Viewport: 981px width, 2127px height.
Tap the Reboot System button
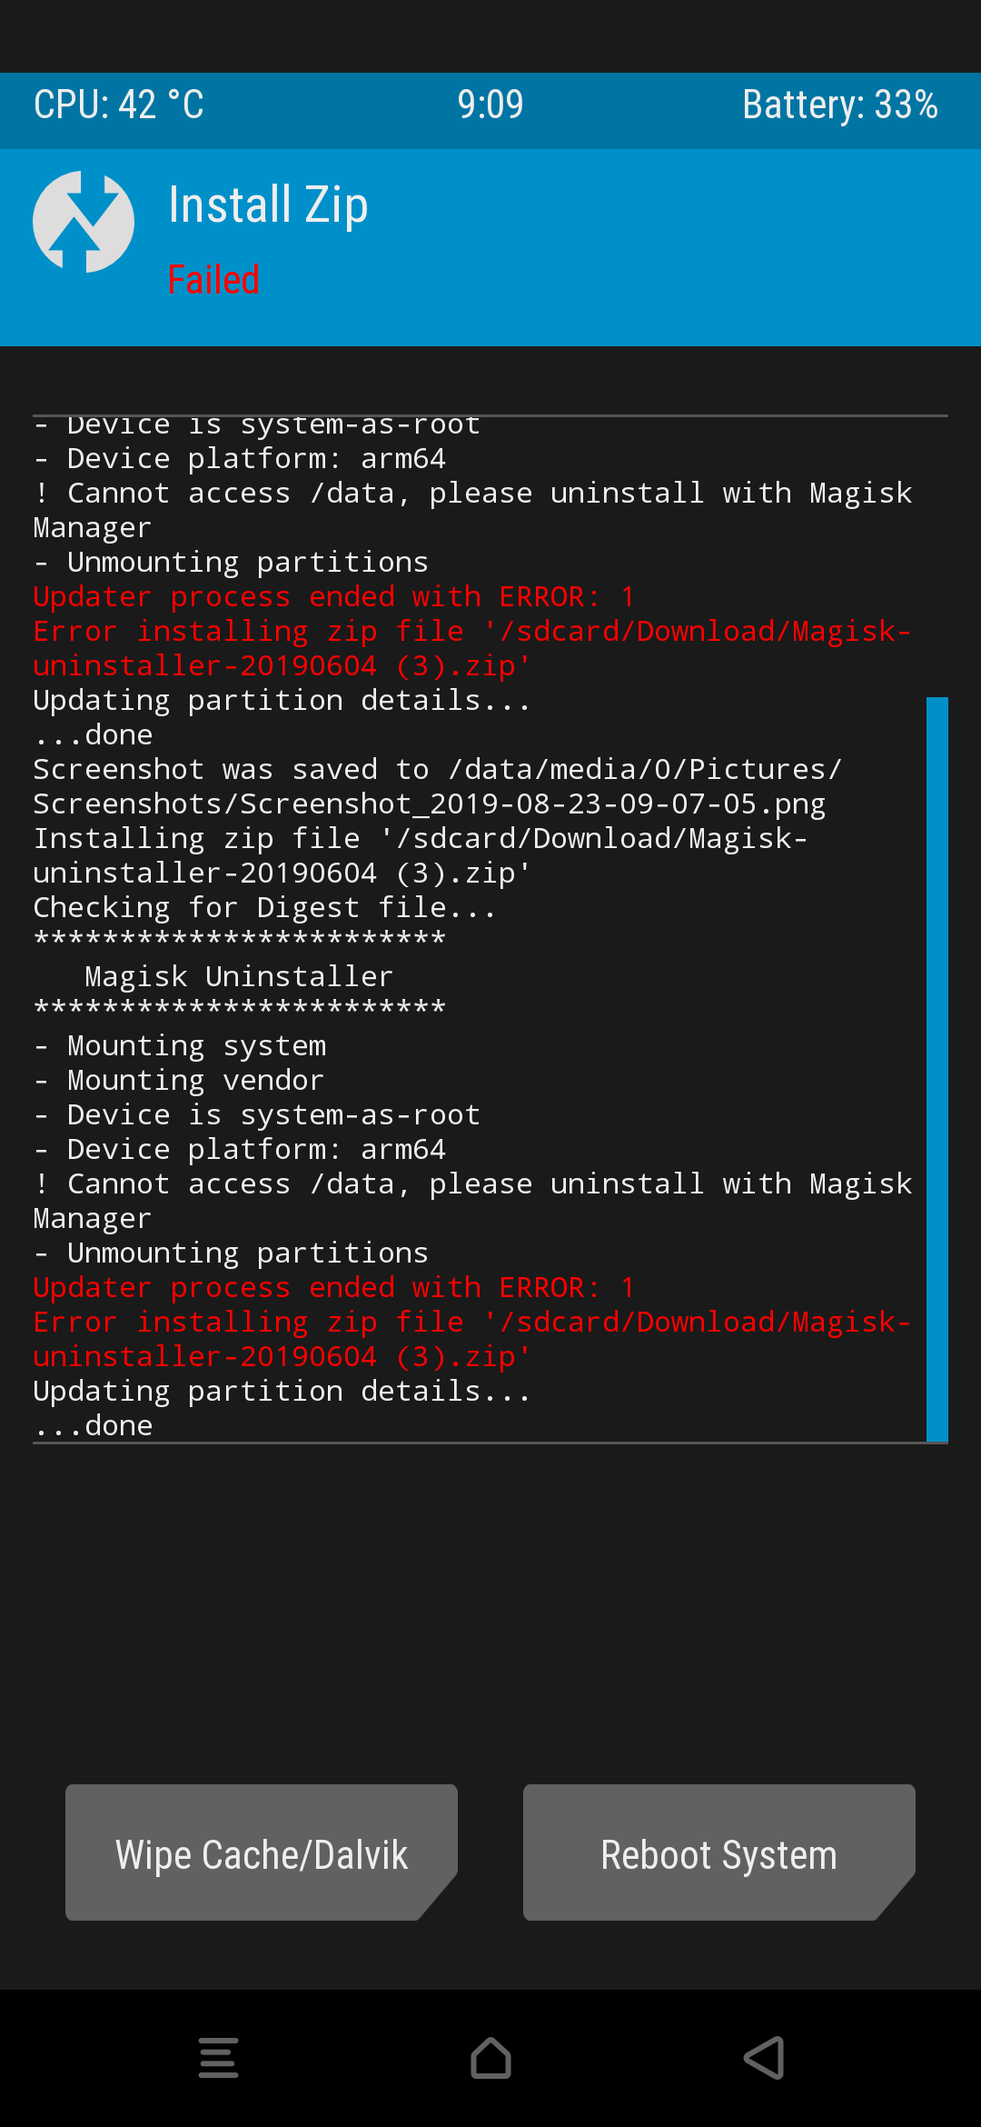pyautogui.click(x=718, y=1854)
